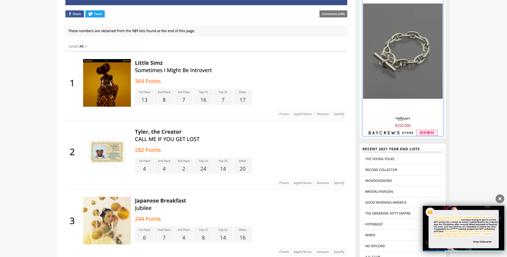Open Amazon link for Little Simz album
Viewport: 507px width, 257px height.
click(x=323, y=114)
